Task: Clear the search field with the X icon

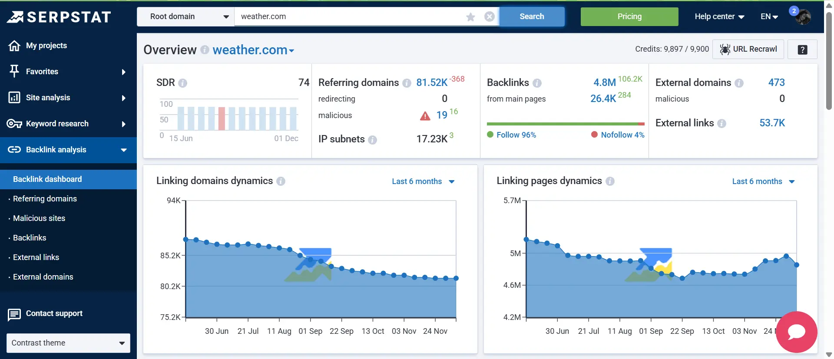Action: click(x=490, y=16)
